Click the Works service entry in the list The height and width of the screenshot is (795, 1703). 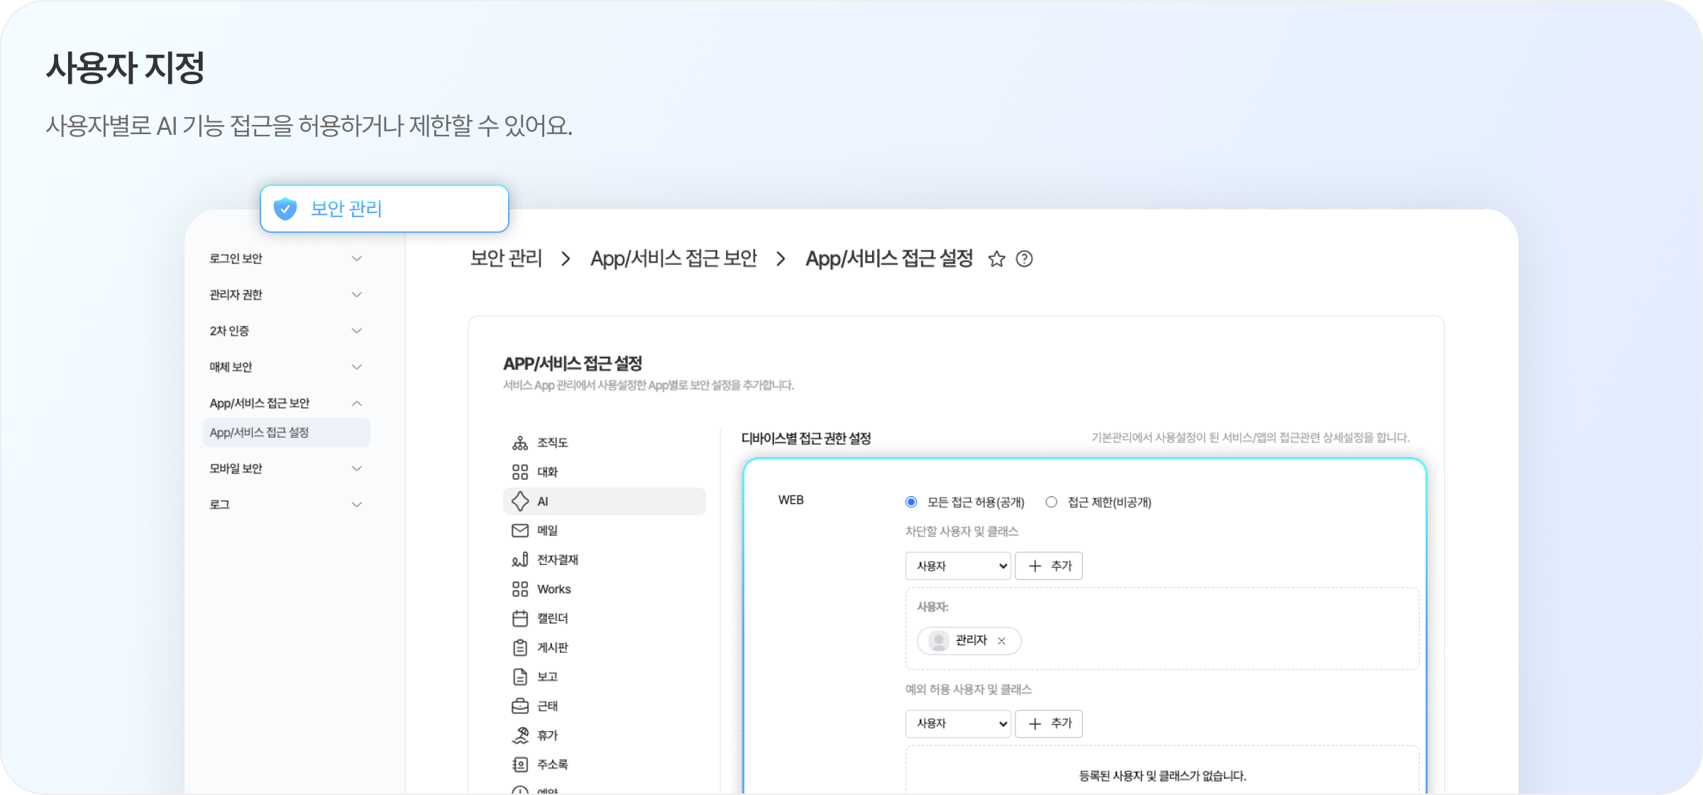click(553, 588)
